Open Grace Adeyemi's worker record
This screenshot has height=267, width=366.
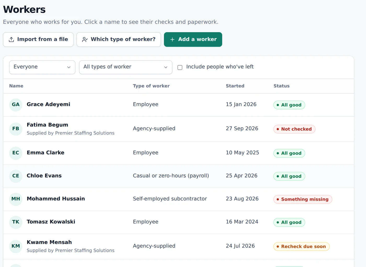(x=48, y=105)
